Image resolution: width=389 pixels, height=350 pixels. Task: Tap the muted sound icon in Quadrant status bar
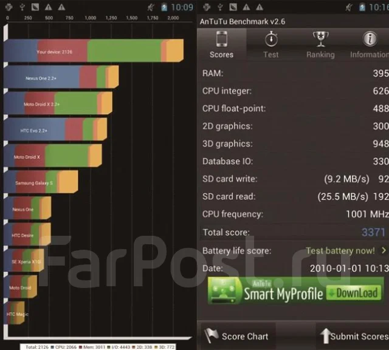coord(151,7)
